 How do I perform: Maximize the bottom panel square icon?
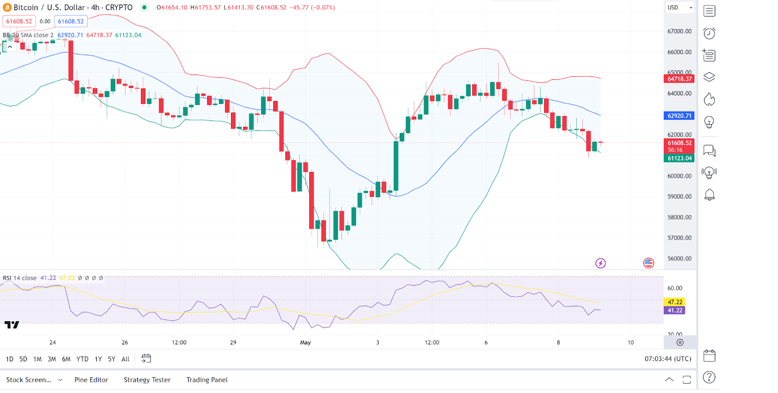(687, 380)
